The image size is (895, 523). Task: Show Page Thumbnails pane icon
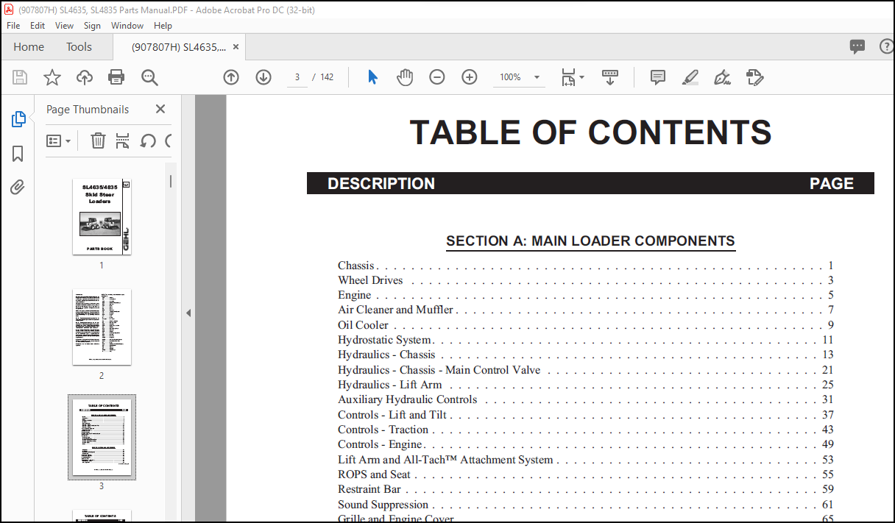pyautogui.click(x=18, y=119)
